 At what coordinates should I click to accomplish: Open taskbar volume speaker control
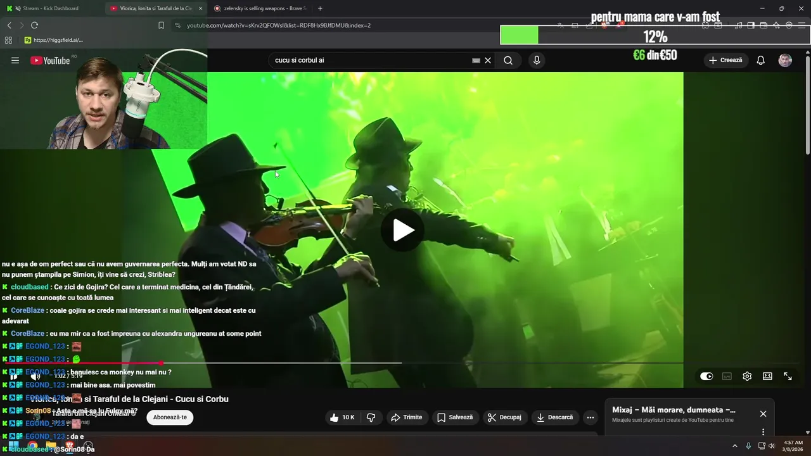click(772, 446)
